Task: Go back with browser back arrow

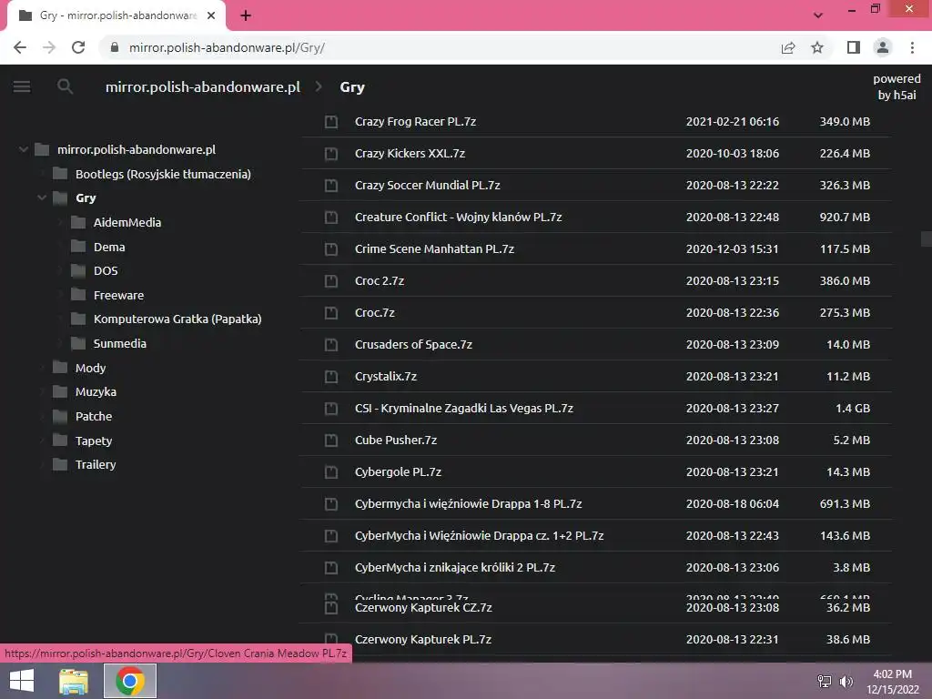Action: (20, 47)
